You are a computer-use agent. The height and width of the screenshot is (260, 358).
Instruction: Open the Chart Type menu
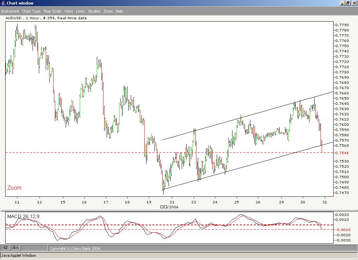coord(31,11)
